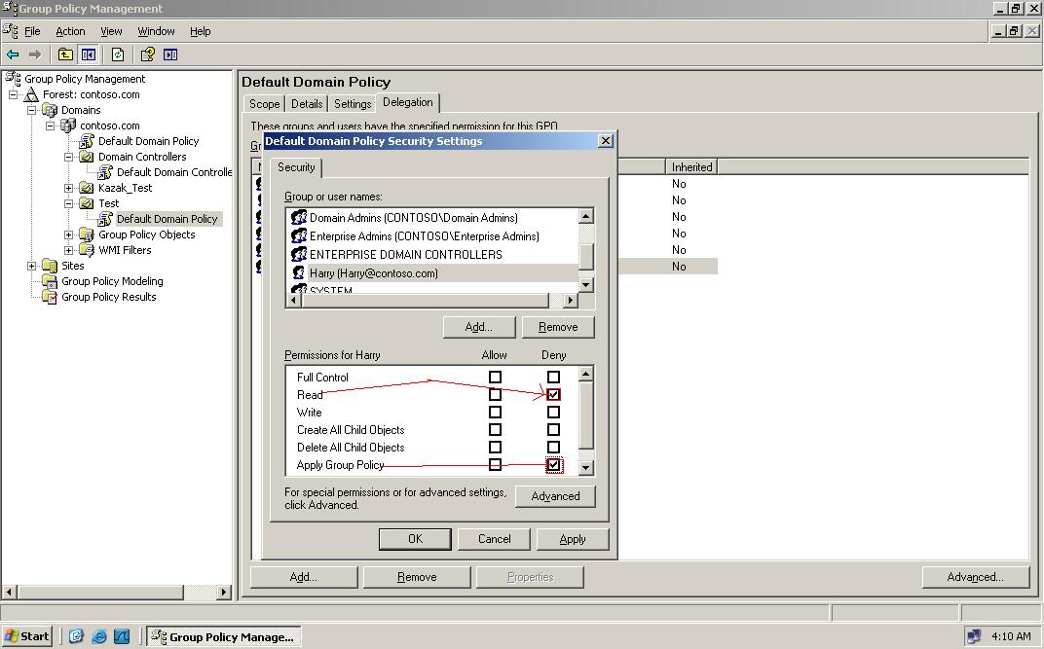Click Advanced button in Security dialog
The height and width of the screenshot is (649, 1044).
click(555, 496)
